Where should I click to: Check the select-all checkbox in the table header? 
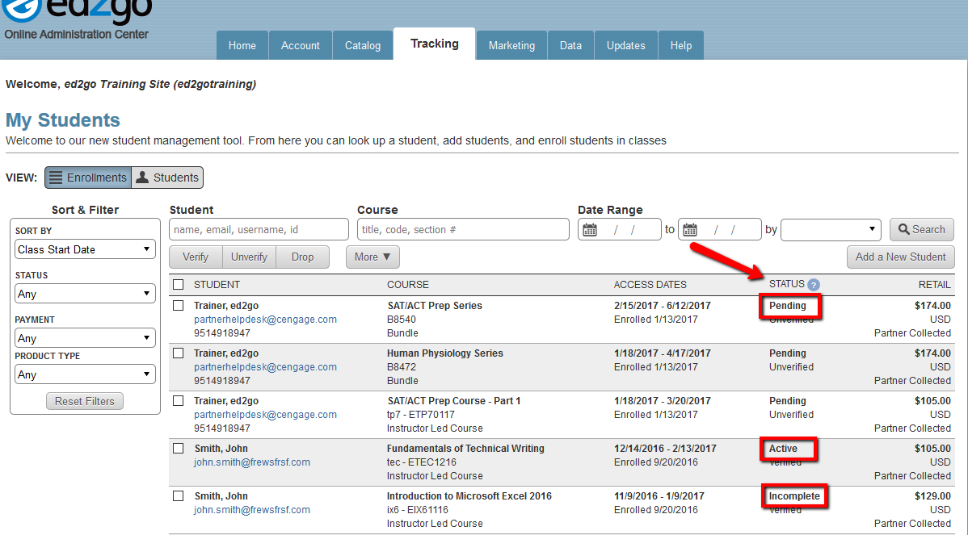[178, 284]
